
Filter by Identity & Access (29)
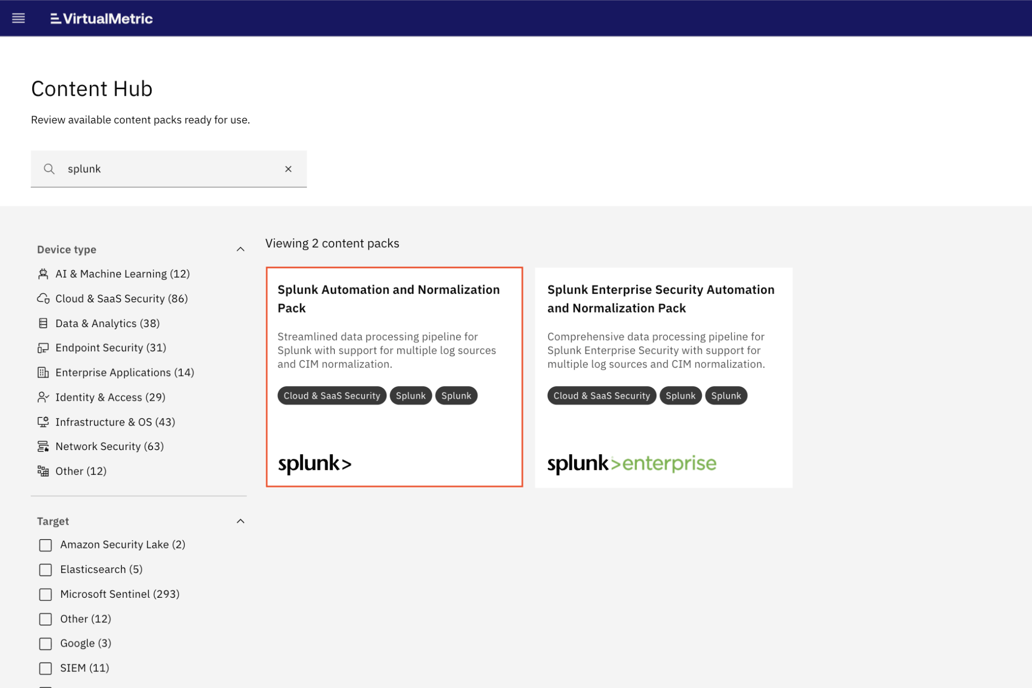click(110, 397)
